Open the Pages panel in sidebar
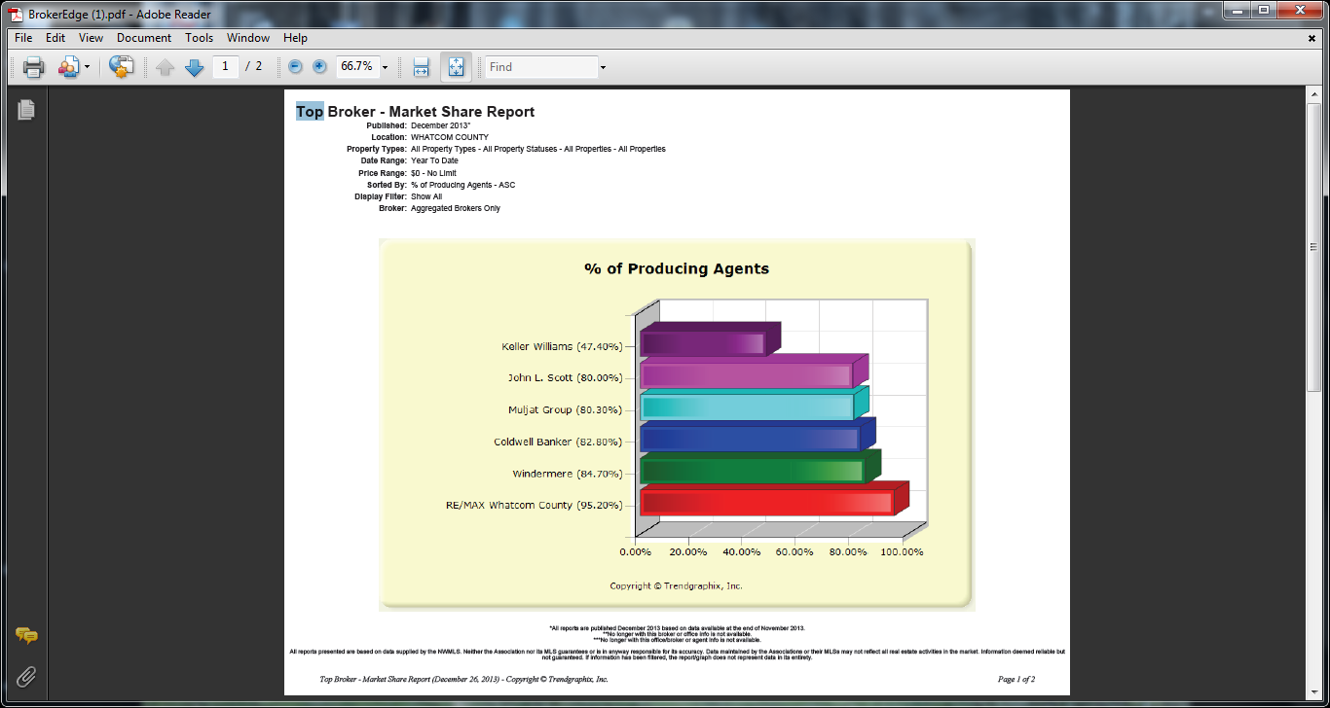This screenshot has height=708, width=1330. pyautogui.click(x=26, y=110)
